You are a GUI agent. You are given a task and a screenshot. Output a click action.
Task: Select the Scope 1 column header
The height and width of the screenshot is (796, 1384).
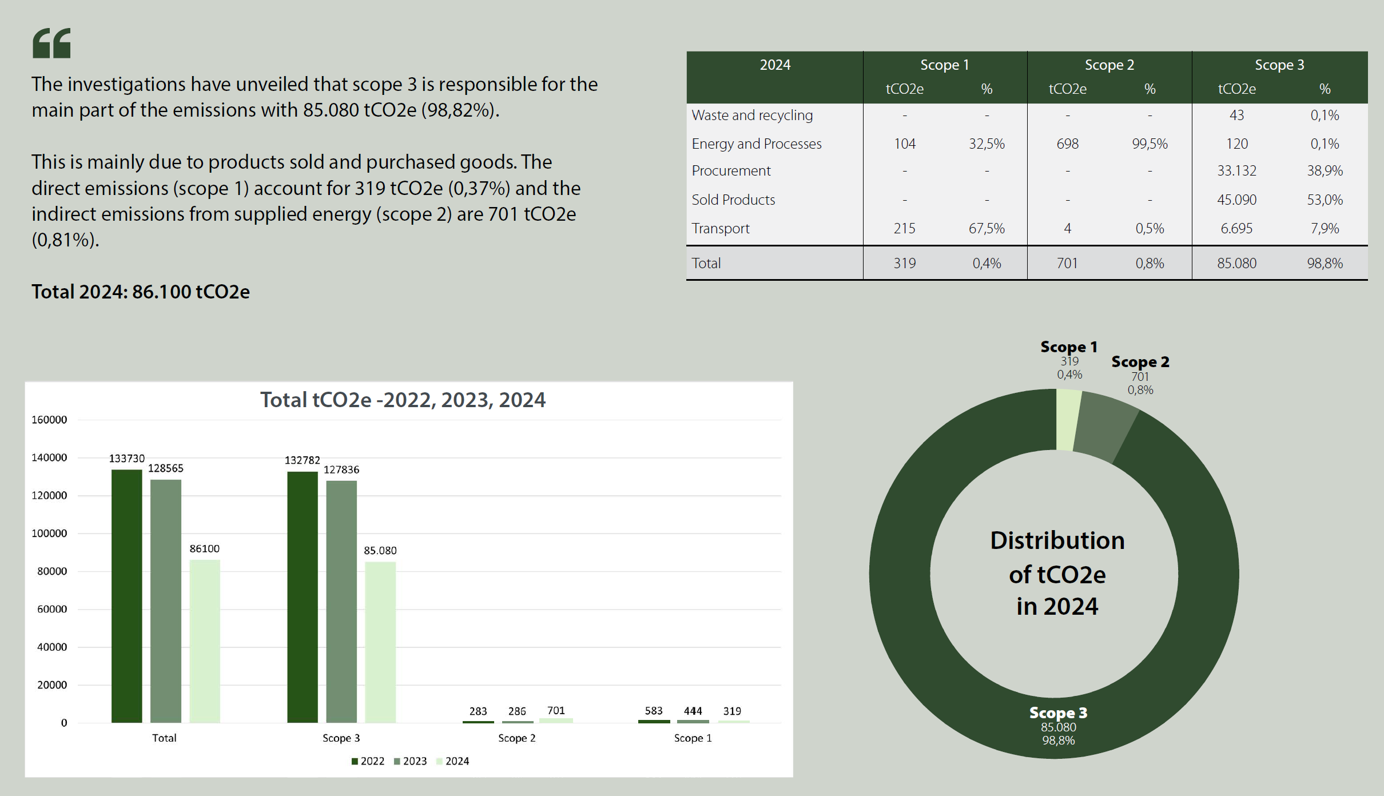point(944,65)
